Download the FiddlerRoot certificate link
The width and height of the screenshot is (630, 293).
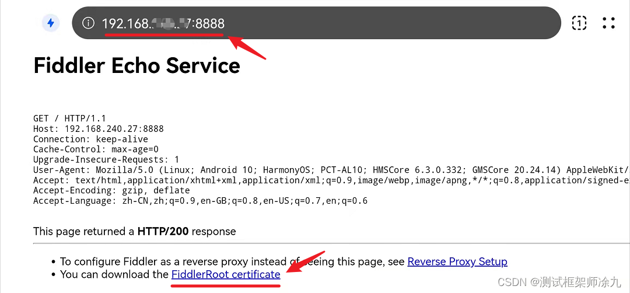coord(226,274)
